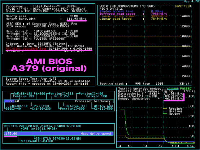
Task: Click the 'Linear read speed' 7849 KB/s line
Action: coord(133,19)
